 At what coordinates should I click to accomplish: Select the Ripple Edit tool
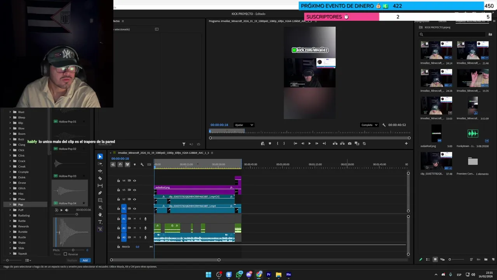[100, 171]
